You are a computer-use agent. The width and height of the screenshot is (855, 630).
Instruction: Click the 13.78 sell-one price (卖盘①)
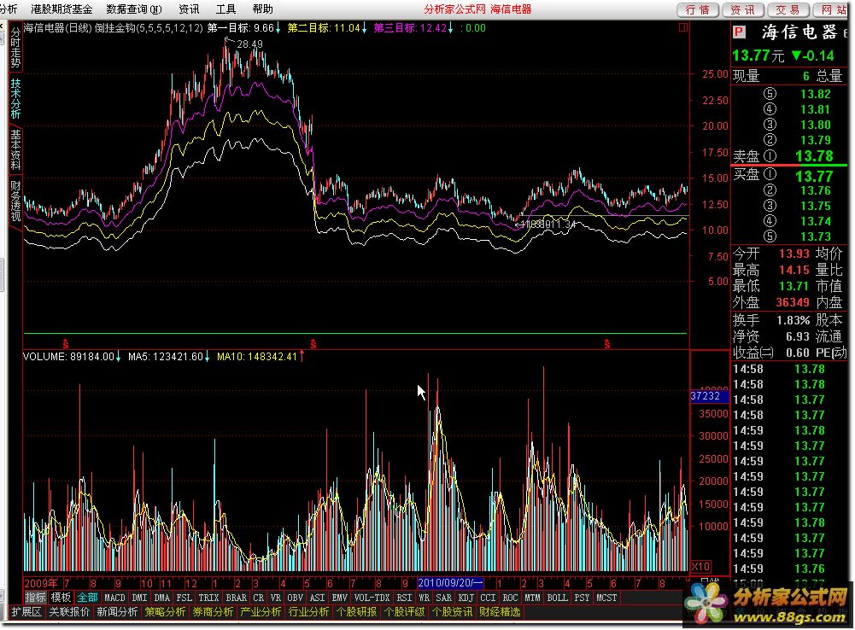814,156
